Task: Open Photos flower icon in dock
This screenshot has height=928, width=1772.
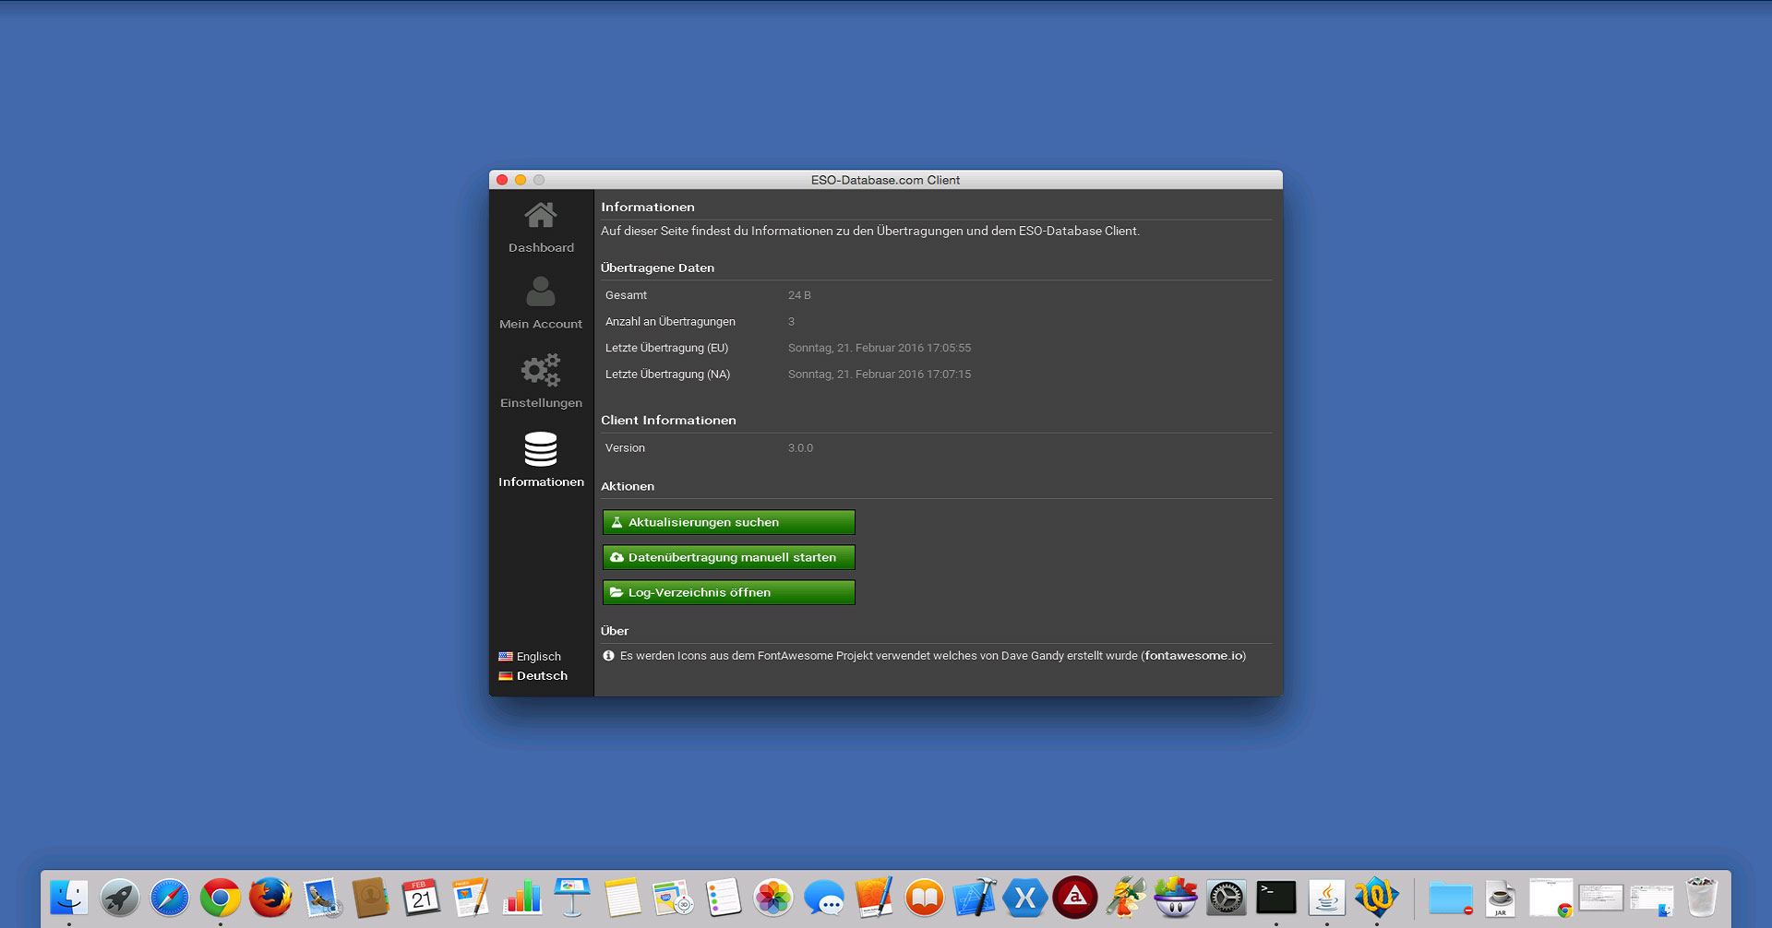Action: tap(773, 898)
